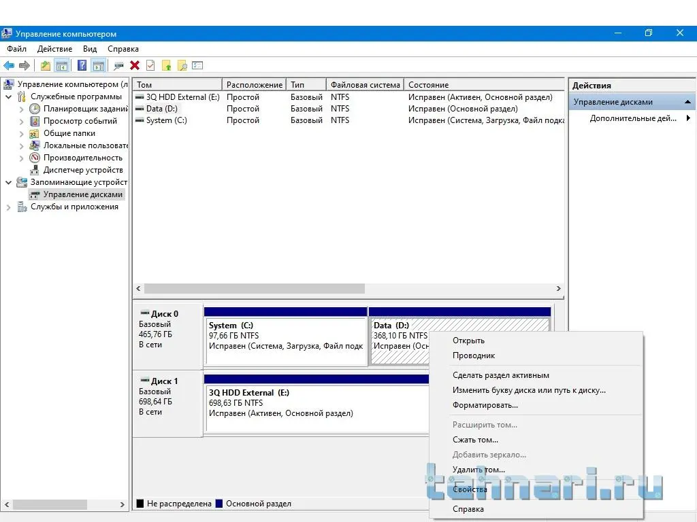Click the Файловая система column header

point(365,85)
